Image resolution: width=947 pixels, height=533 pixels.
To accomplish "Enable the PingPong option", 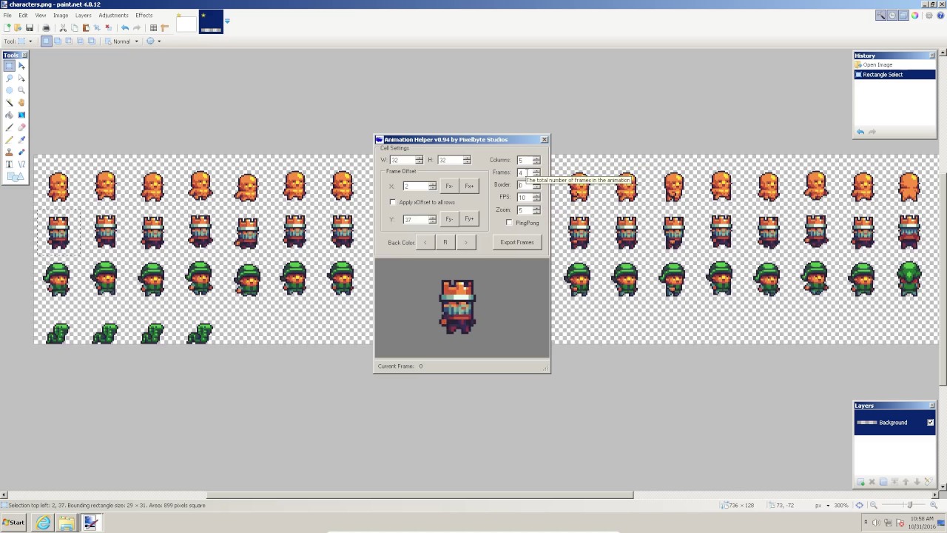I will [x=509, y=223].
